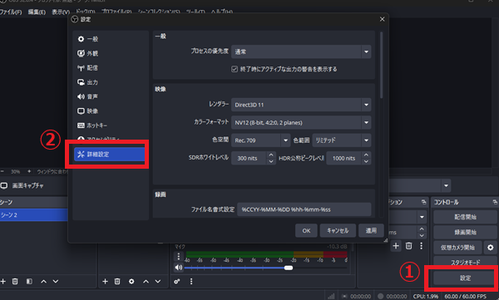
Task: Decrease the SDRホワイトレベル value
Action: (x=271, y=161)
